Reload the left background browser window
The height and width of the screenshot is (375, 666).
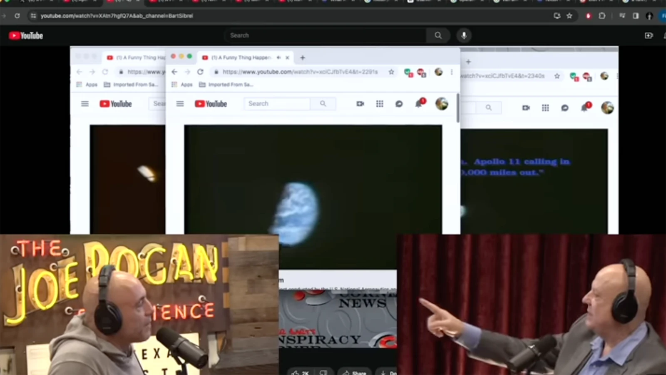(105, 72)
